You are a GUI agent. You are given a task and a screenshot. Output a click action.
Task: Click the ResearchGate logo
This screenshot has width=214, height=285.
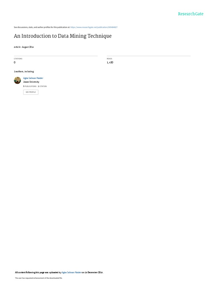tap(191, 14)
